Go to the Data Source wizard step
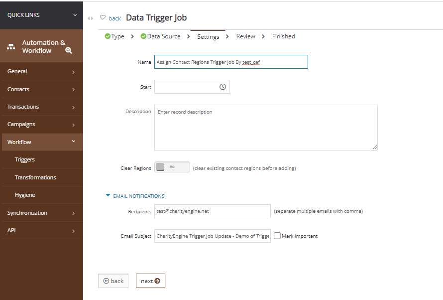This screenshot has width=443, height=300. tap(164, 36)
